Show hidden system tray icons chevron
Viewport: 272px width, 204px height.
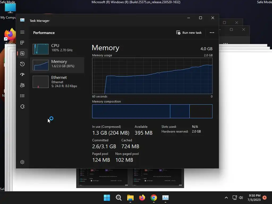[x=226, y=198]
